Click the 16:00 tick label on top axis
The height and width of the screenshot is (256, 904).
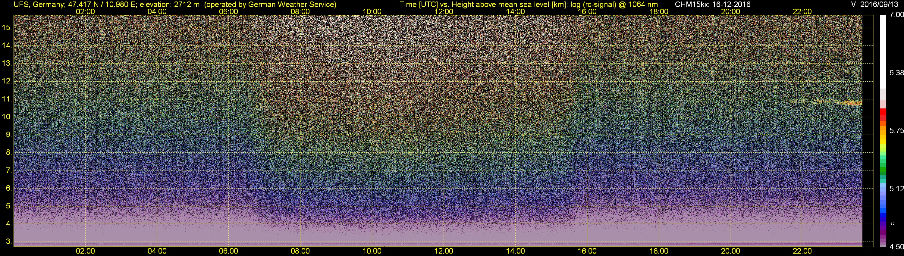pyautogui.click(x=587, y=11)
